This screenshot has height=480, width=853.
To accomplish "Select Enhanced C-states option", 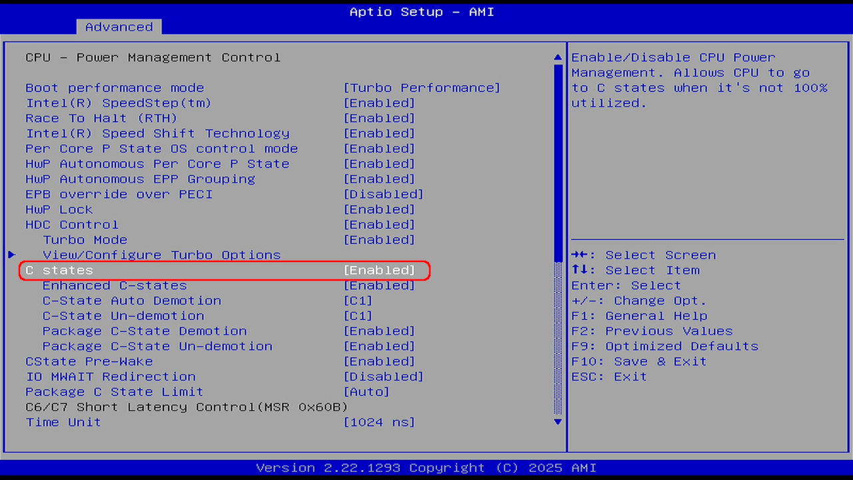I will [229, 285].
